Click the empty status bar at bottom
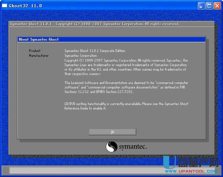 pyautogui.click(x=86, y=170)
